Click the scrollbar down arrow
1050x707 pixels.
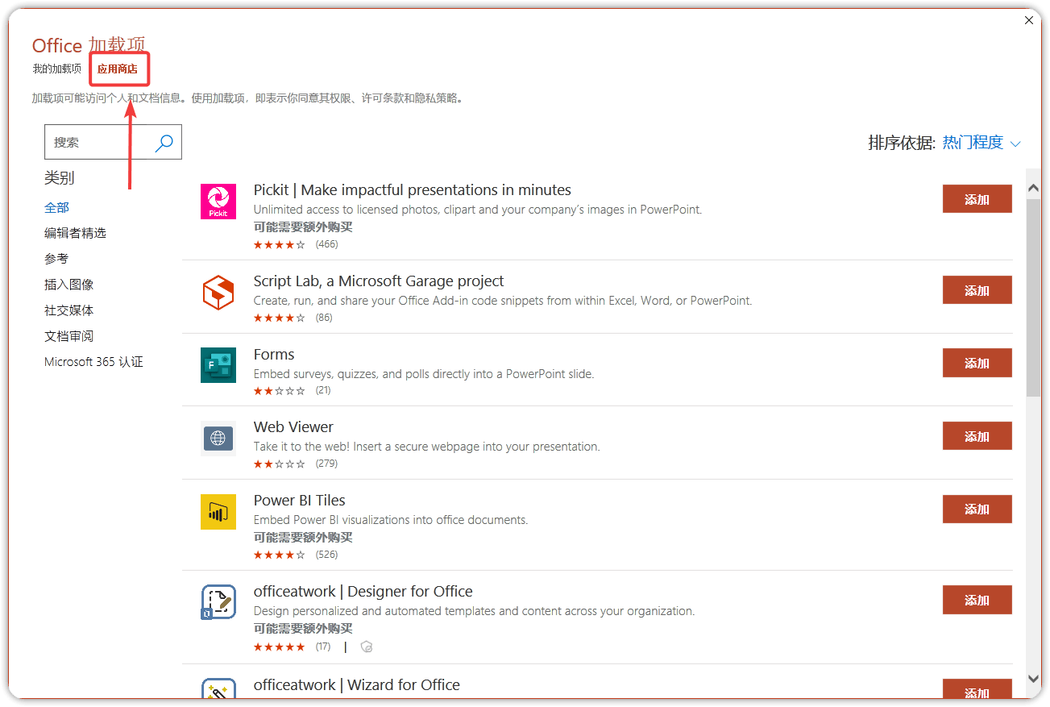click(1033, 679)
